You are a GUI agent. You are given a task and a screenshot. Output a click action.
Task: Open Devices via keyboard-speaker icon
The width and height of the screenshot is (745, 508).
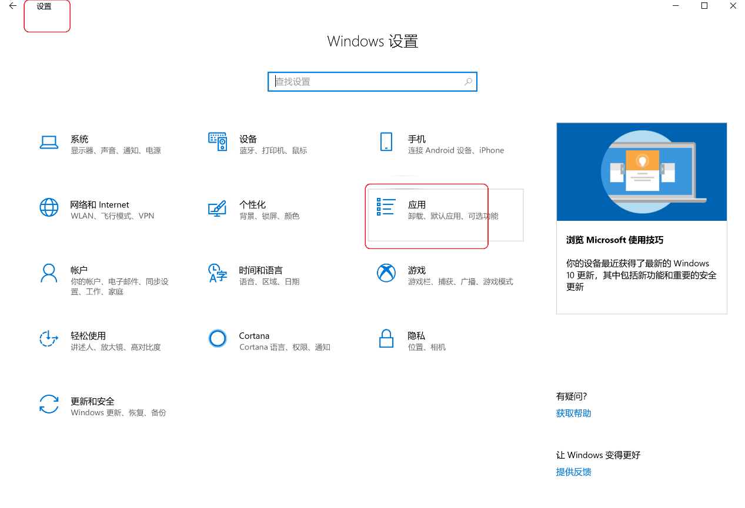[218, 142]
